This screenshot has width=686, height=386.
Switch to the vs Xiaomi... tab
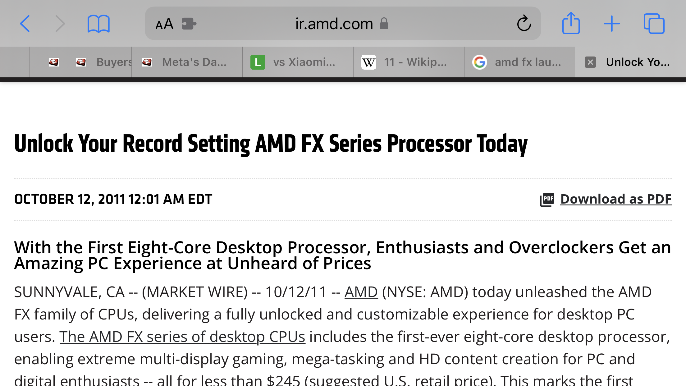point(298,62)
